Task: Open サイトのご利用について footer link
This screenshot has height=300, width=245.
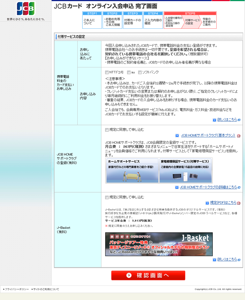Action: [x=46, y=289]
